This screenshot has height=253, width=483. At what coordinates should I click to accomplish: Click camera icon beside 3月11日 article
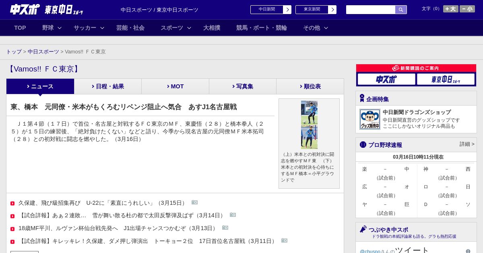click(x=284, y=241)
